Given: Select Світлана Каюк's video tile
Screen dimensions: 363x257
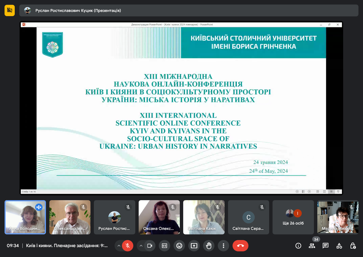Looking at the screenshot, I should click(x=204, y=217).
